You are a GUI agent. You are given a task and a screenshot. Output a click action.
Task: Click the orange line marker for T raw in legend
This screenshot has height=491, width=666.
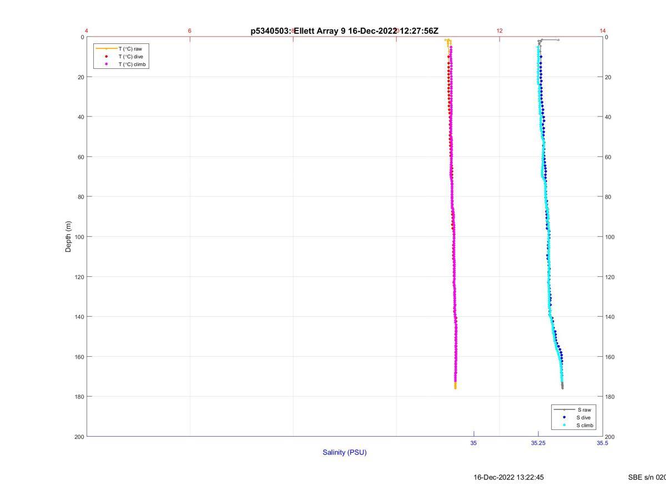point(106,49)
